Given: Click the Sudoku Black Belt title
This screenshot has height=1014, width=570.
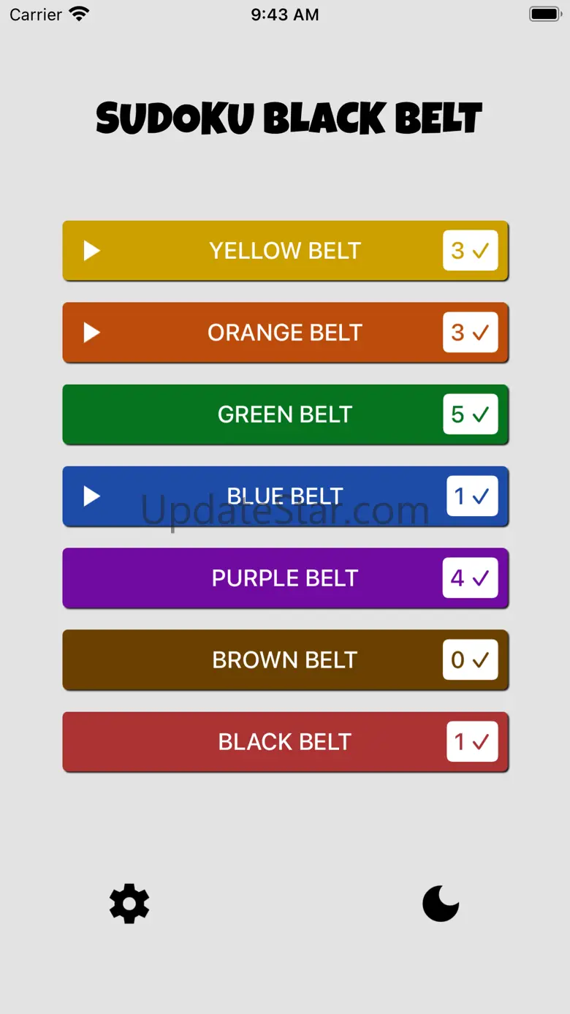Looking at the screenshot, I should (x=289, y=118).
